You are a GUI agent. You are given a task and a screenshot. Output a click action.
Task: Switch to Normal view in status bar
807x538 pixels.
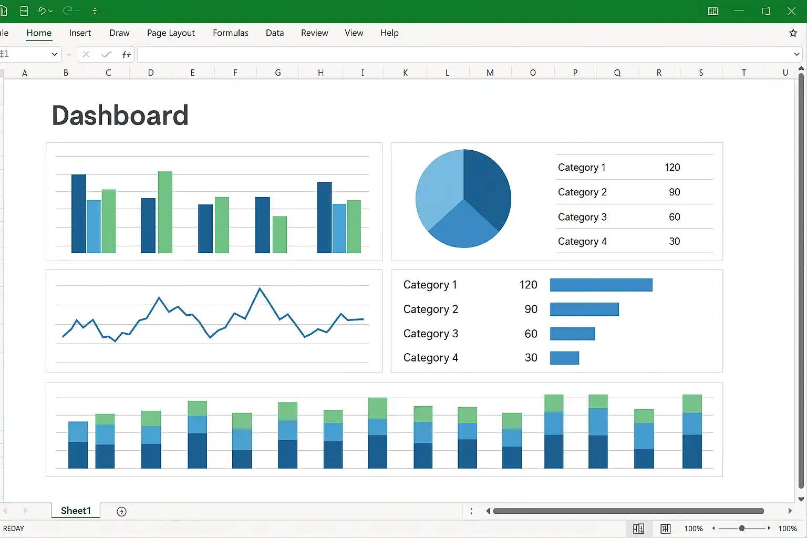(638, 529)
